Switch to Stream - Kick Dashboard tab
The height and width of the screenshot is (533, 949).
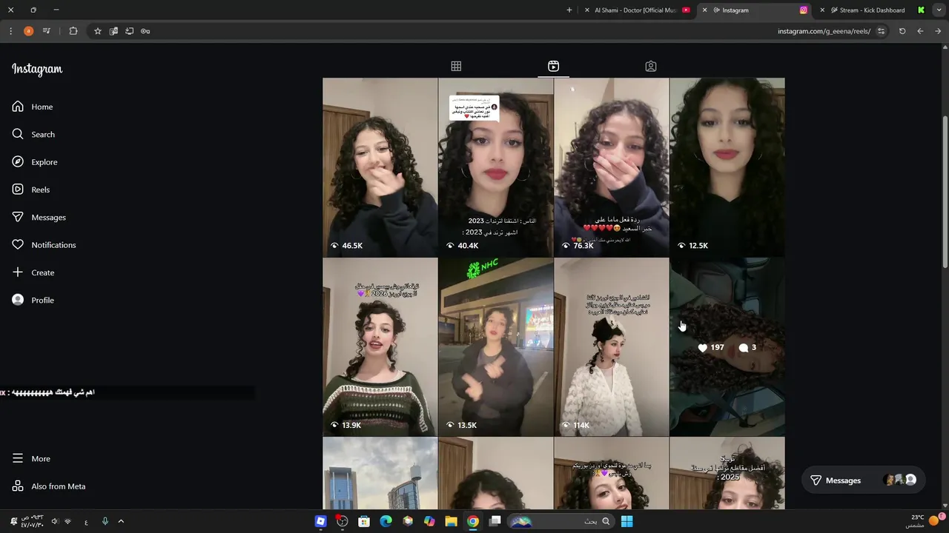tap(876, 10)
